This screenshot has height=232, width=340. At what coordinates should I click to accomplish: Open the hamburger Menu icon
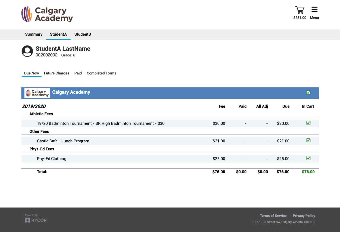click(314, 10)
